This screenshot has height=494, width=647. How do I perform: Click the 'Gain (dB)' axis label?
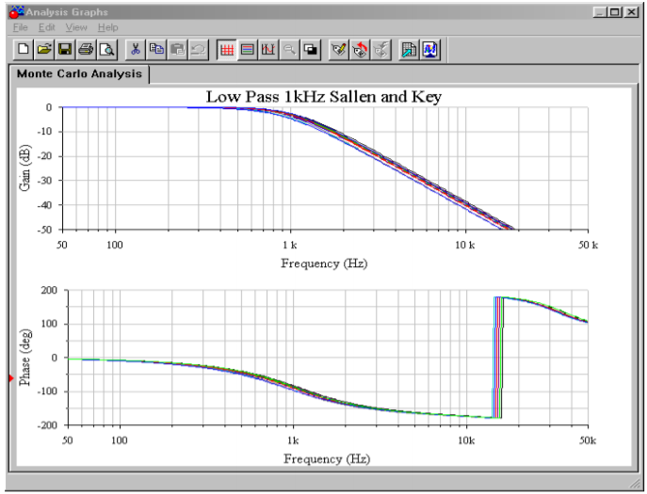click(24, 167)
